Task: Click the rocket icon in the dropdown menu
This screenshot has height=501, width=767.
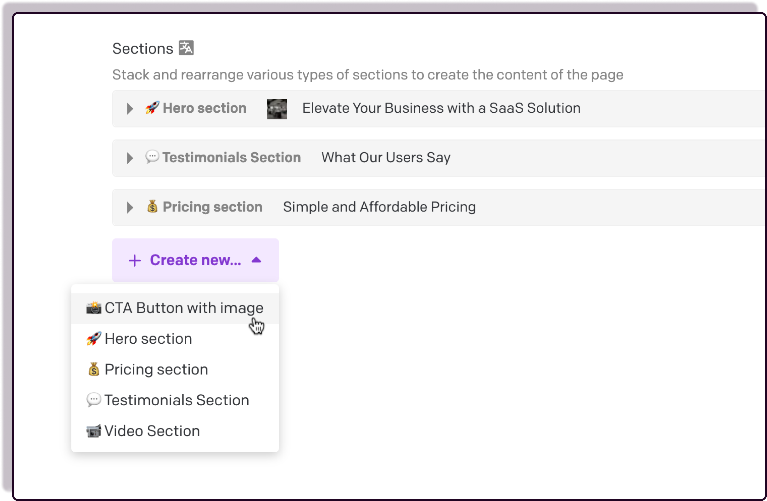Action: (x=94, y=339)
